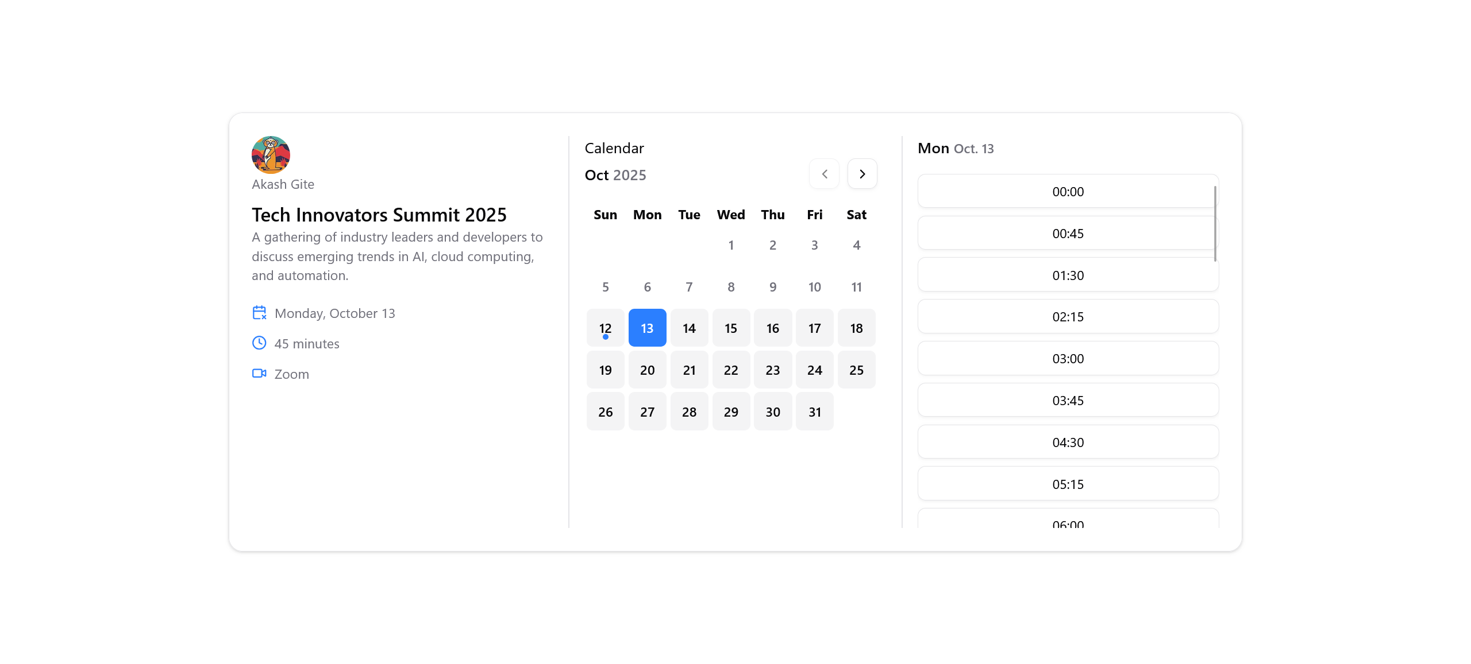Navigate to previous month with left chevron

coord(824,173)
